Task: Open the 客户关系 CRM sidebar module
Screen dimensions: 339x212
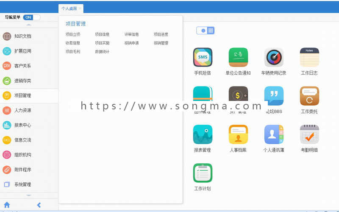Action: 29,66
